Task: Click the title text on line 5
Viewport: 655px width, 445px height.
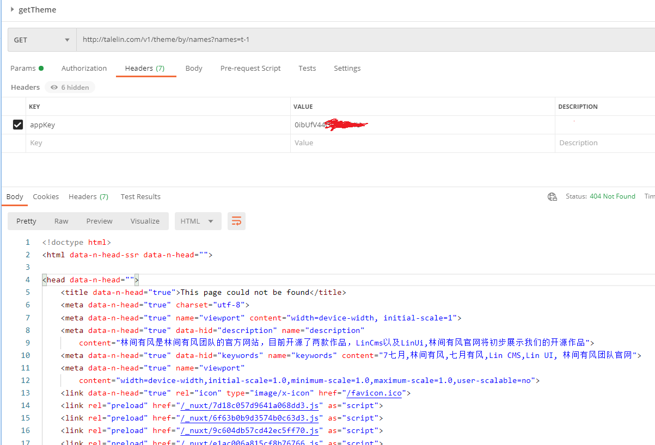Action: [245, 292]
